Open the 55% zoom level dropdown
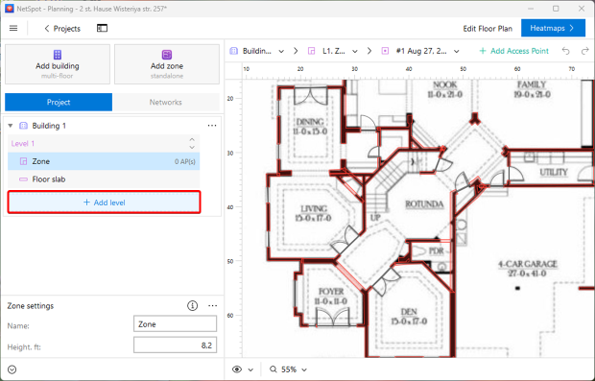 point(304,369)
